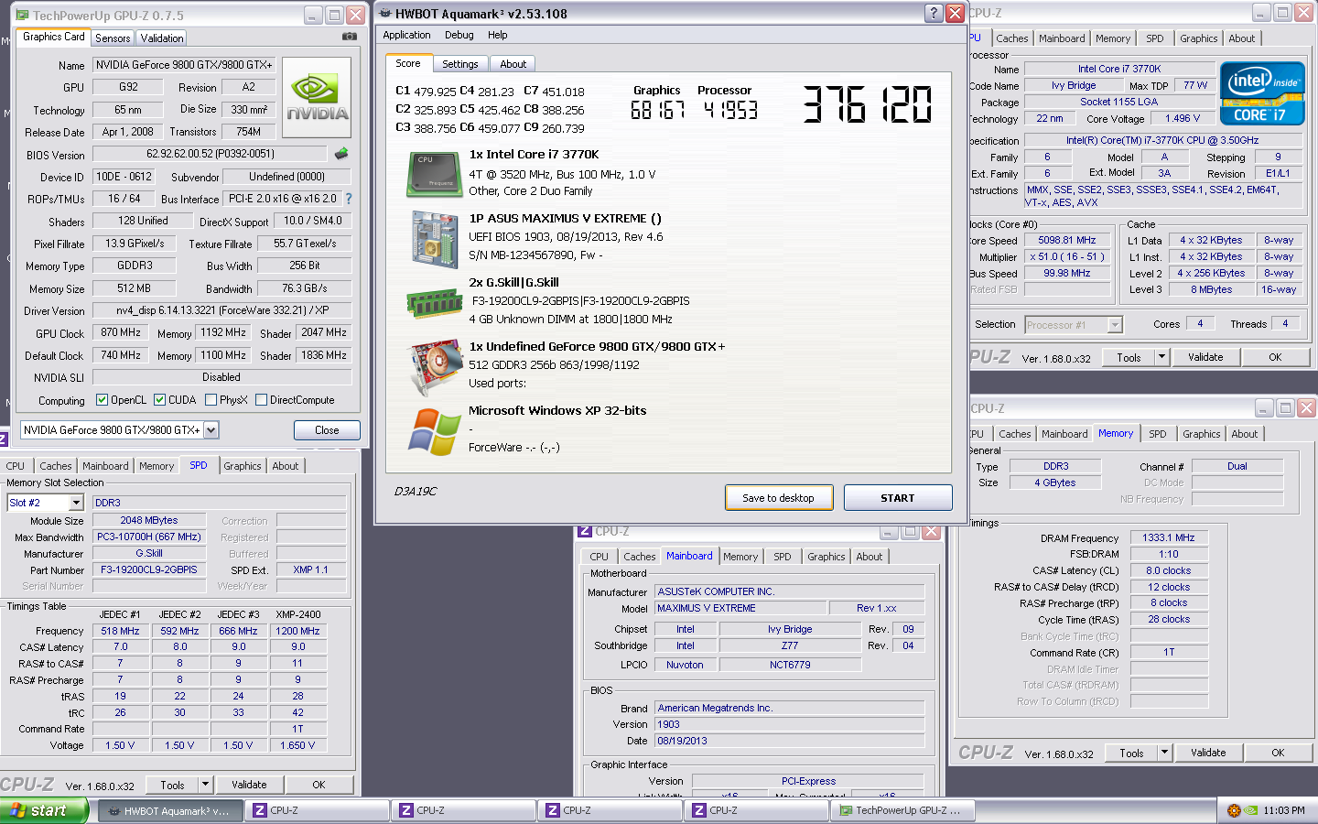Click the system clock showing 11:03 PM
The height and width of the screenshot is (824, 1318).
pyautogui.click(x=1284, y=810)
